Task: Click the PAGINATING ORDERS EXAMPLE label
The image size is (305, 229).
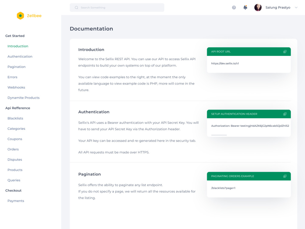Action: point(233,176)
